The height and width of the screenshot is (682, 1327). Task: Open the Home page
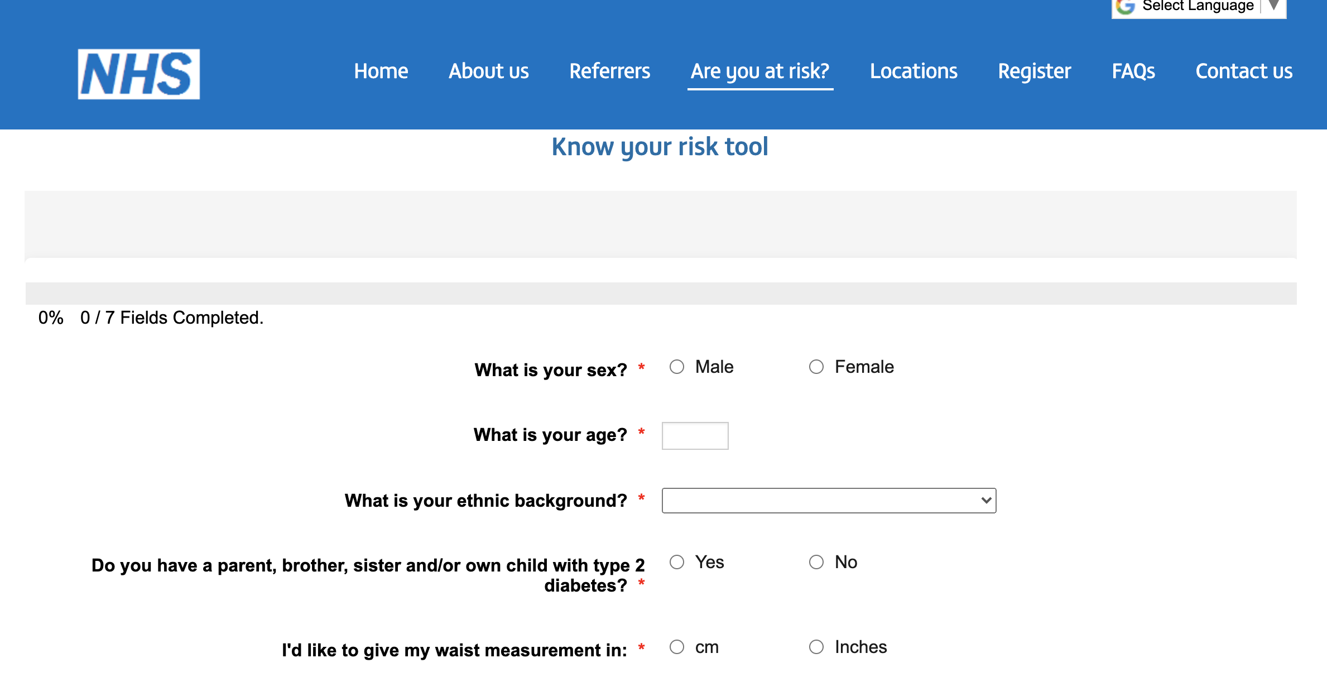(x=381, y=71)
